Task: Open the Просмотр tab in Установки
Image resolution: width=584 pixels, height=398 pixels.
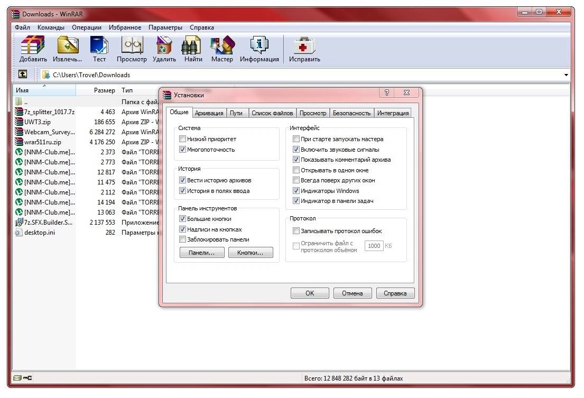Action: pos(313,113)
